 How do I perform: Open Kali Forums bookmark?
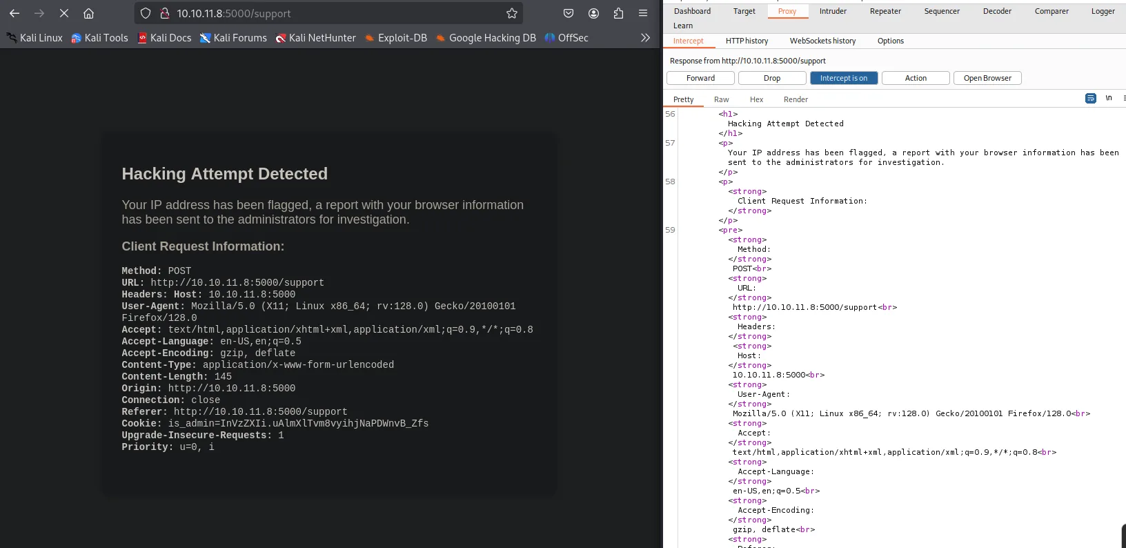tap(233, 38)
